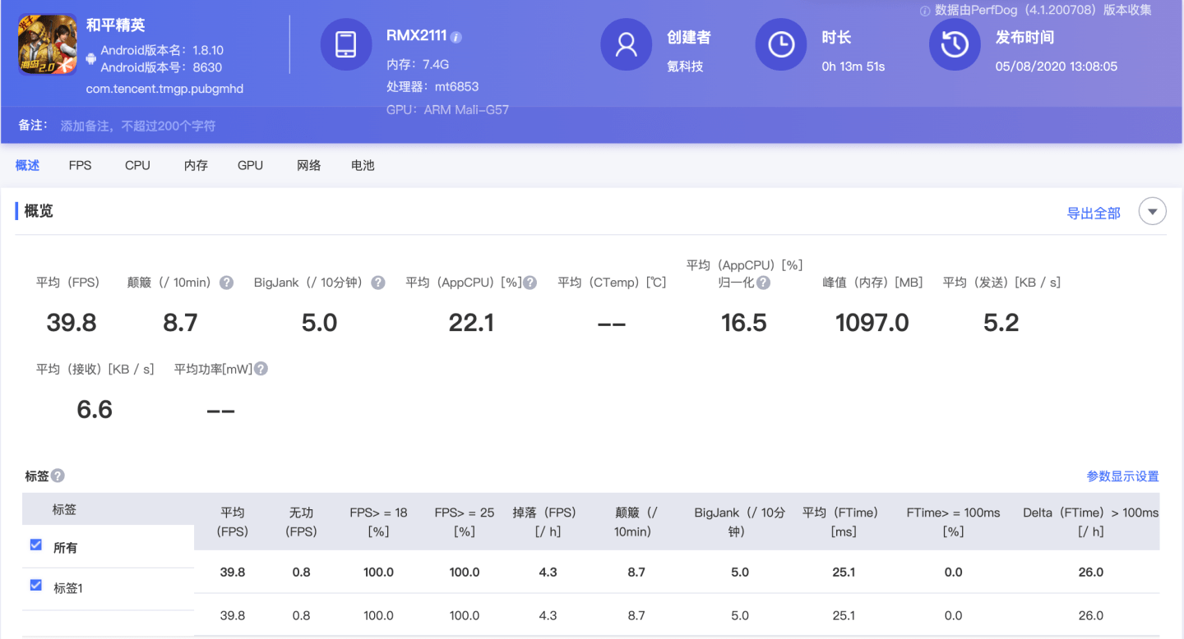Image resolution: width=1184 pixels, height=639 pixels.
Task: Click the 创建者 creator avatar icon
Action: tap(627, 45)
